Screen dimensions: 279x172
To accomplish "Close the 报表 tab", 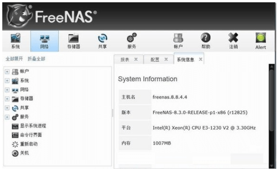I will click(x=136, y=59).
